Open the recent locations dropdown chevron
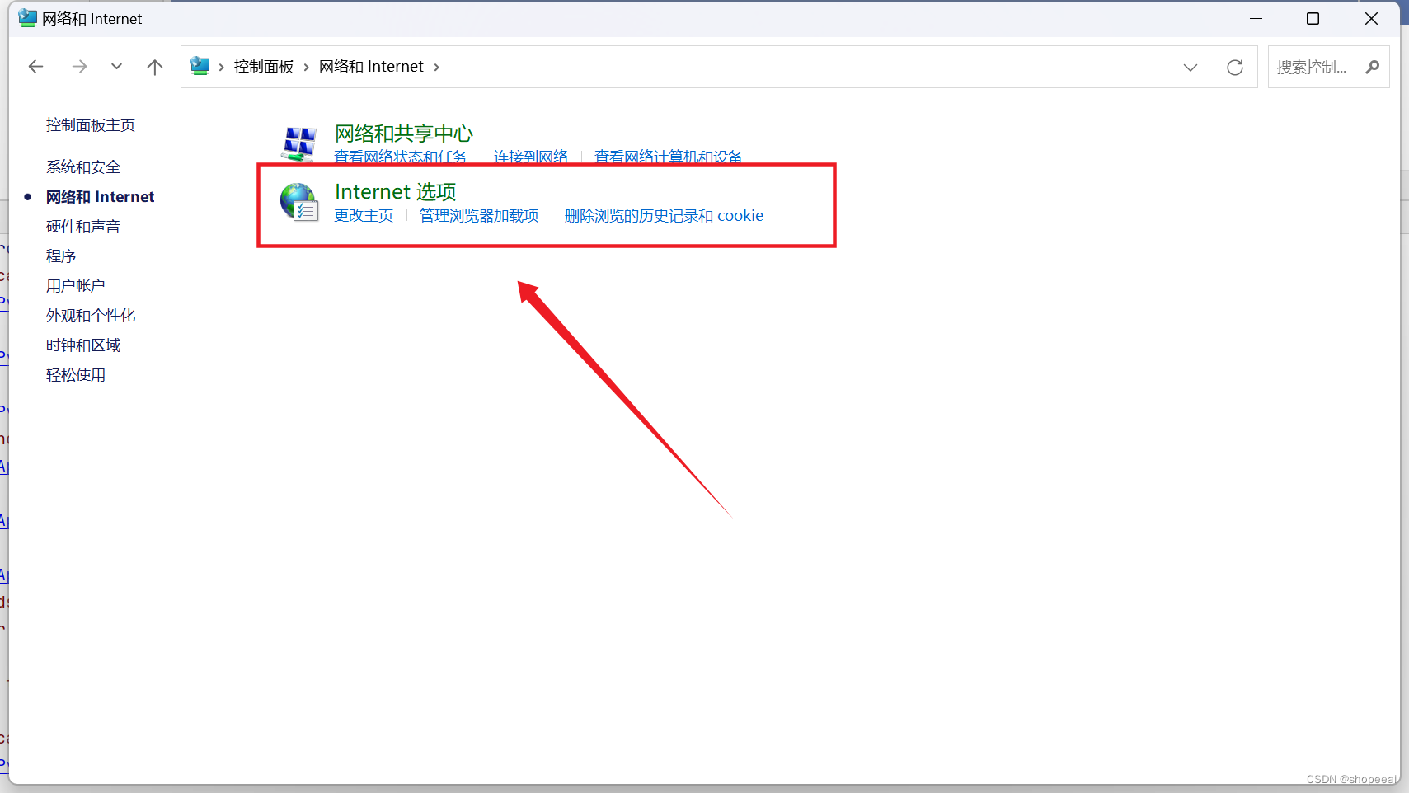This screenshot has width=1409, height=793. 116,66
